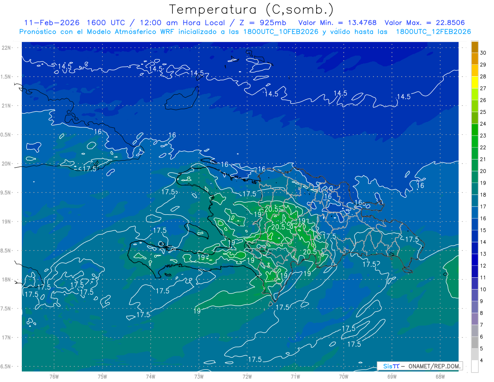The height and width of the screenshot is (382, 494).
Task: Click the "17N" latitude axis label
Action: click(7, 337)
